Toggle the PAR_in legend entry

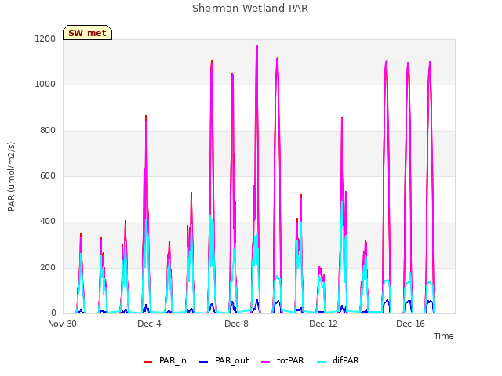[165, 360]
